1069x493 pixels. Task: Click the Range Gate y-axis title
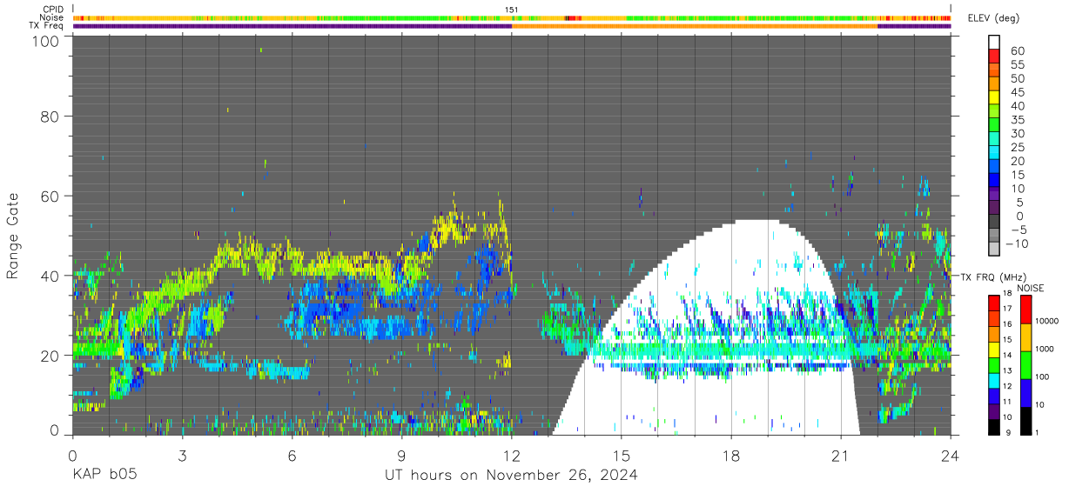pos(13,235)
